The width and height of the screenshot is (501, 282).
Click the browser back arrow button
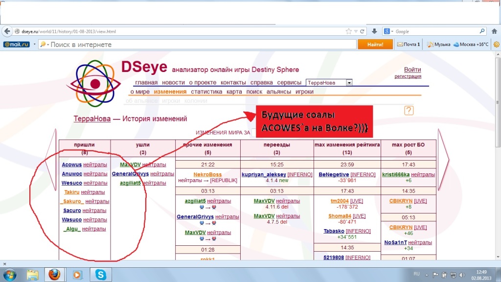tap(7, 31)
